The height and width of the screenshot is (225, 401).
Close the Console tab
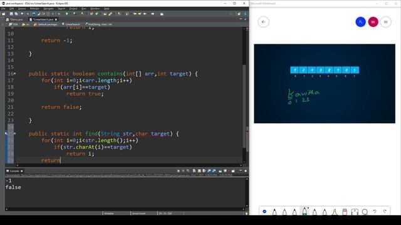coord(22,171)
